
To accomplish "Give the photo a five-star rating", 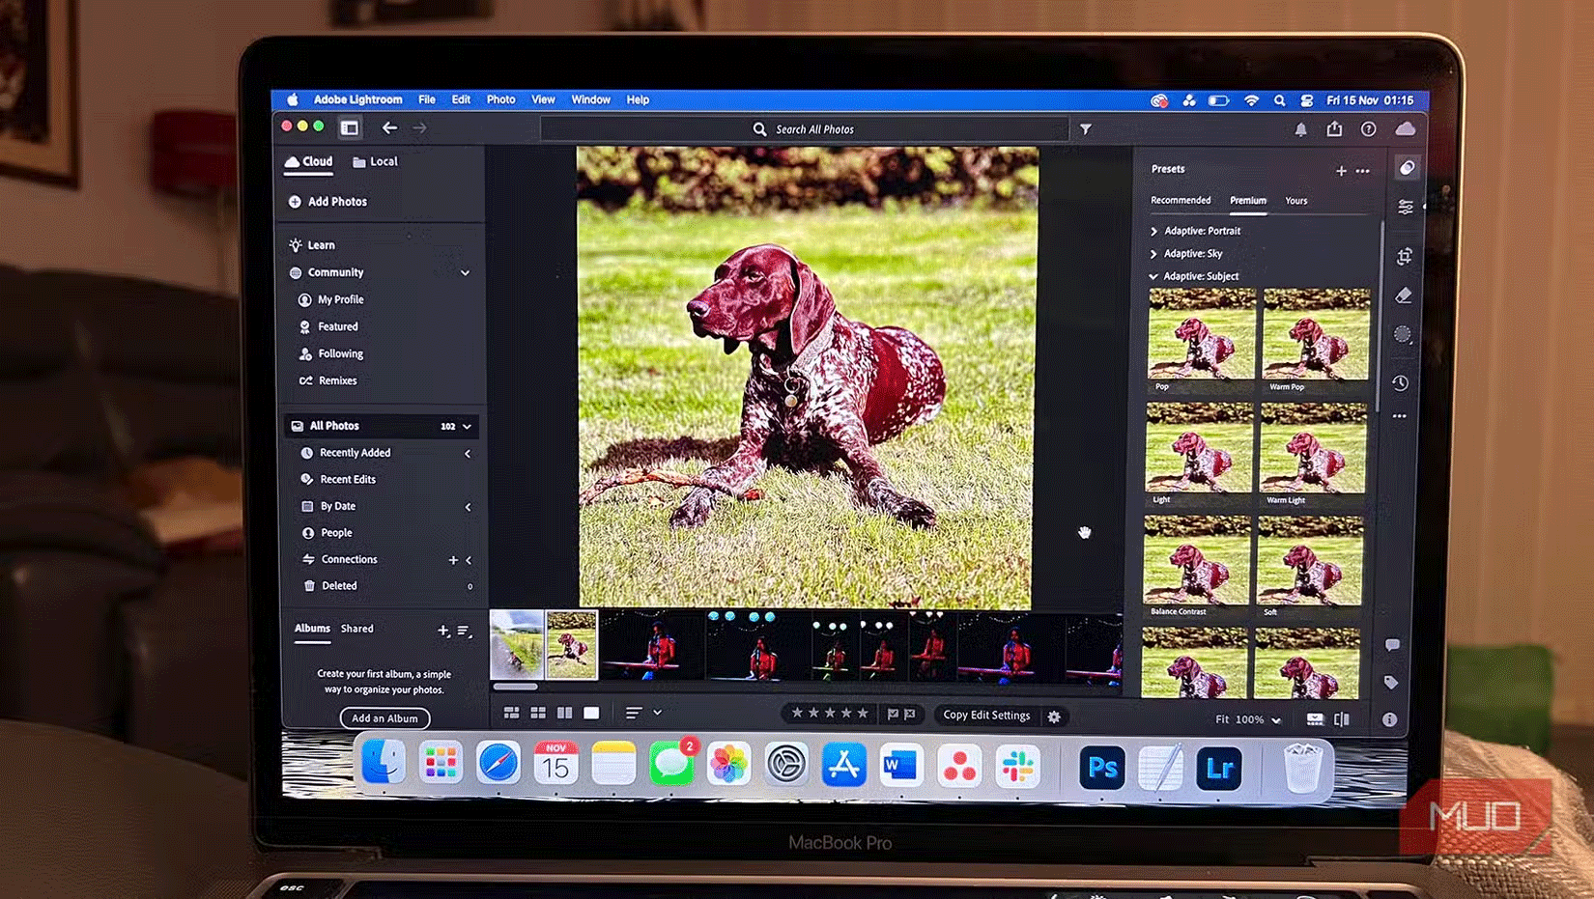I will click(x=863, y=714).
